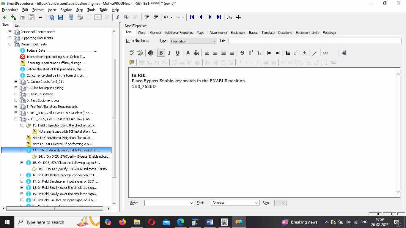Click the print icon in editor toolbar
406x228 pixels.
(344, 53)
